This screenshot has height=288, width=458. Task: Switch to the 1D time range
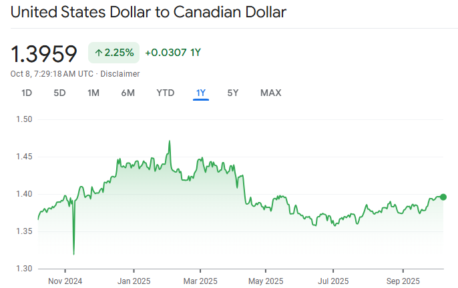pos(27,93)
